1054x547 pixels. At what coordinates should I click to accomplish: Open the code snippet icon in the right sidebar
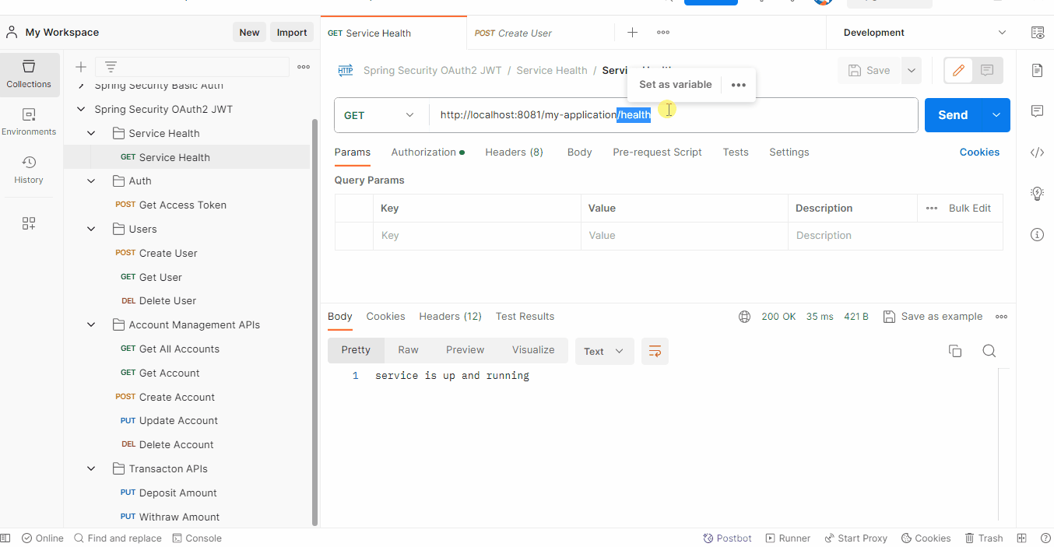(1037, 153)
